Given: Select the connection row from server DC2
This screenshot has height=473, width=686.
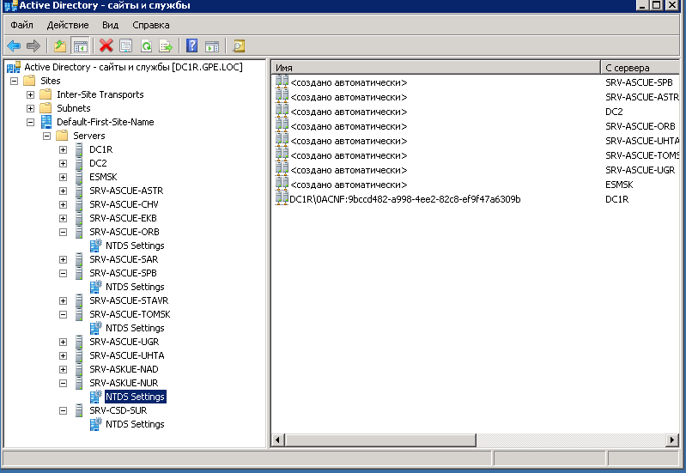Looking at the screenshot, I should point(475,112).
